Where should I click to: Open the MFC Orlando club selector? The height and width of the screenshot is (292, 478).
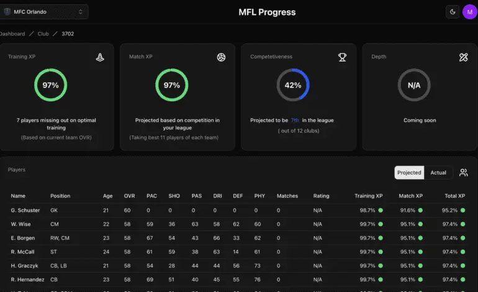43,12
